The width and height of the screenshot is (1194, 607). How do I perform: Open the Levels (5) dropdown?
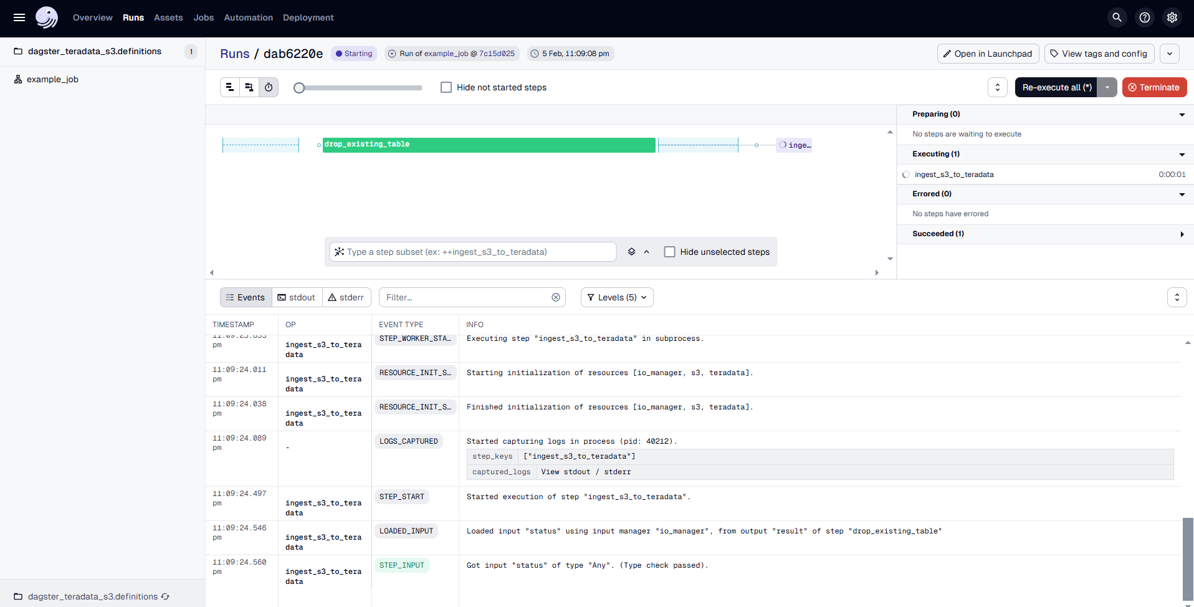(617, 297)
